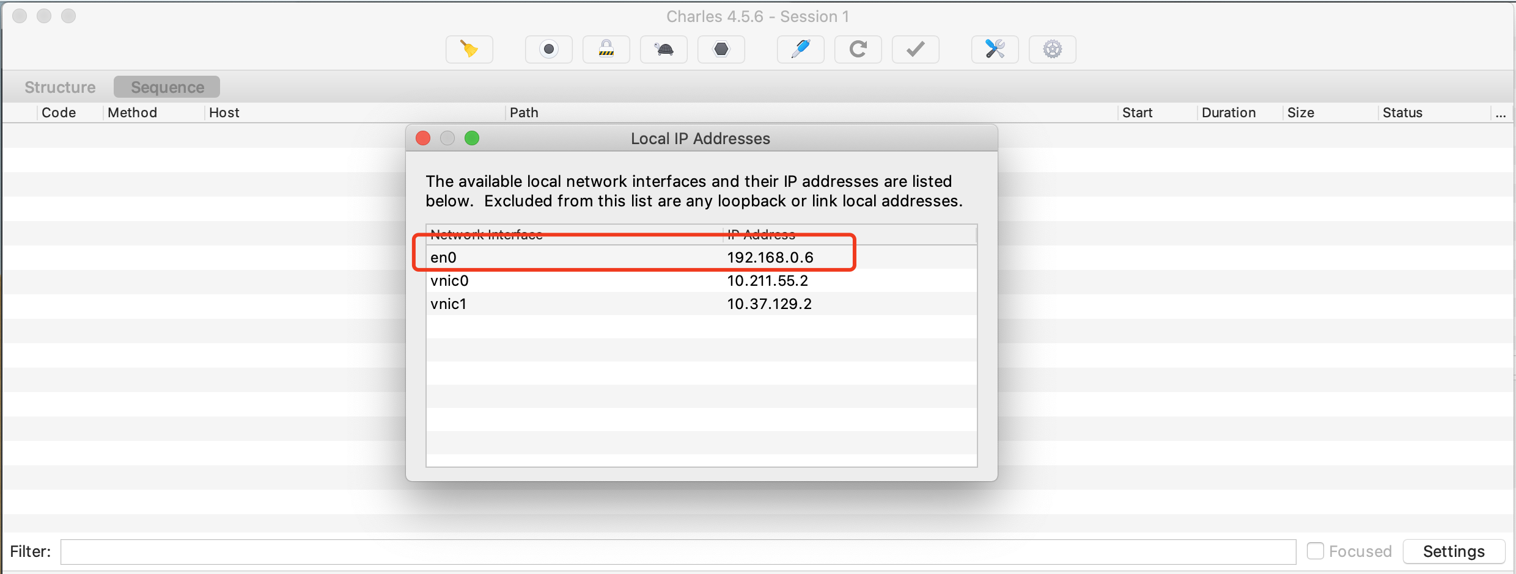Image resolution: width=1516 pixels, height=574 pixels.
Task: Select the vnic1 interface row
Action: [x=701, y=303]
